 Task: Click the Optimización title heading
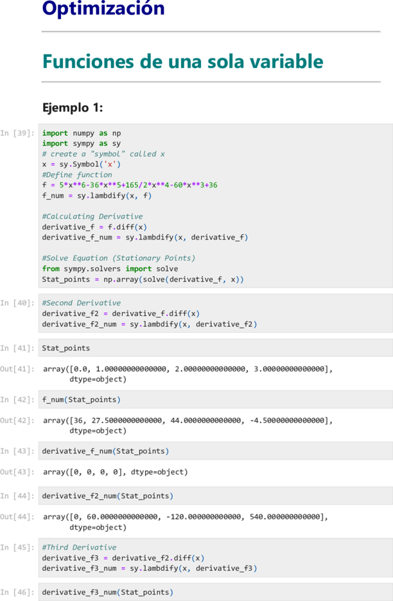tap(103, 8)
